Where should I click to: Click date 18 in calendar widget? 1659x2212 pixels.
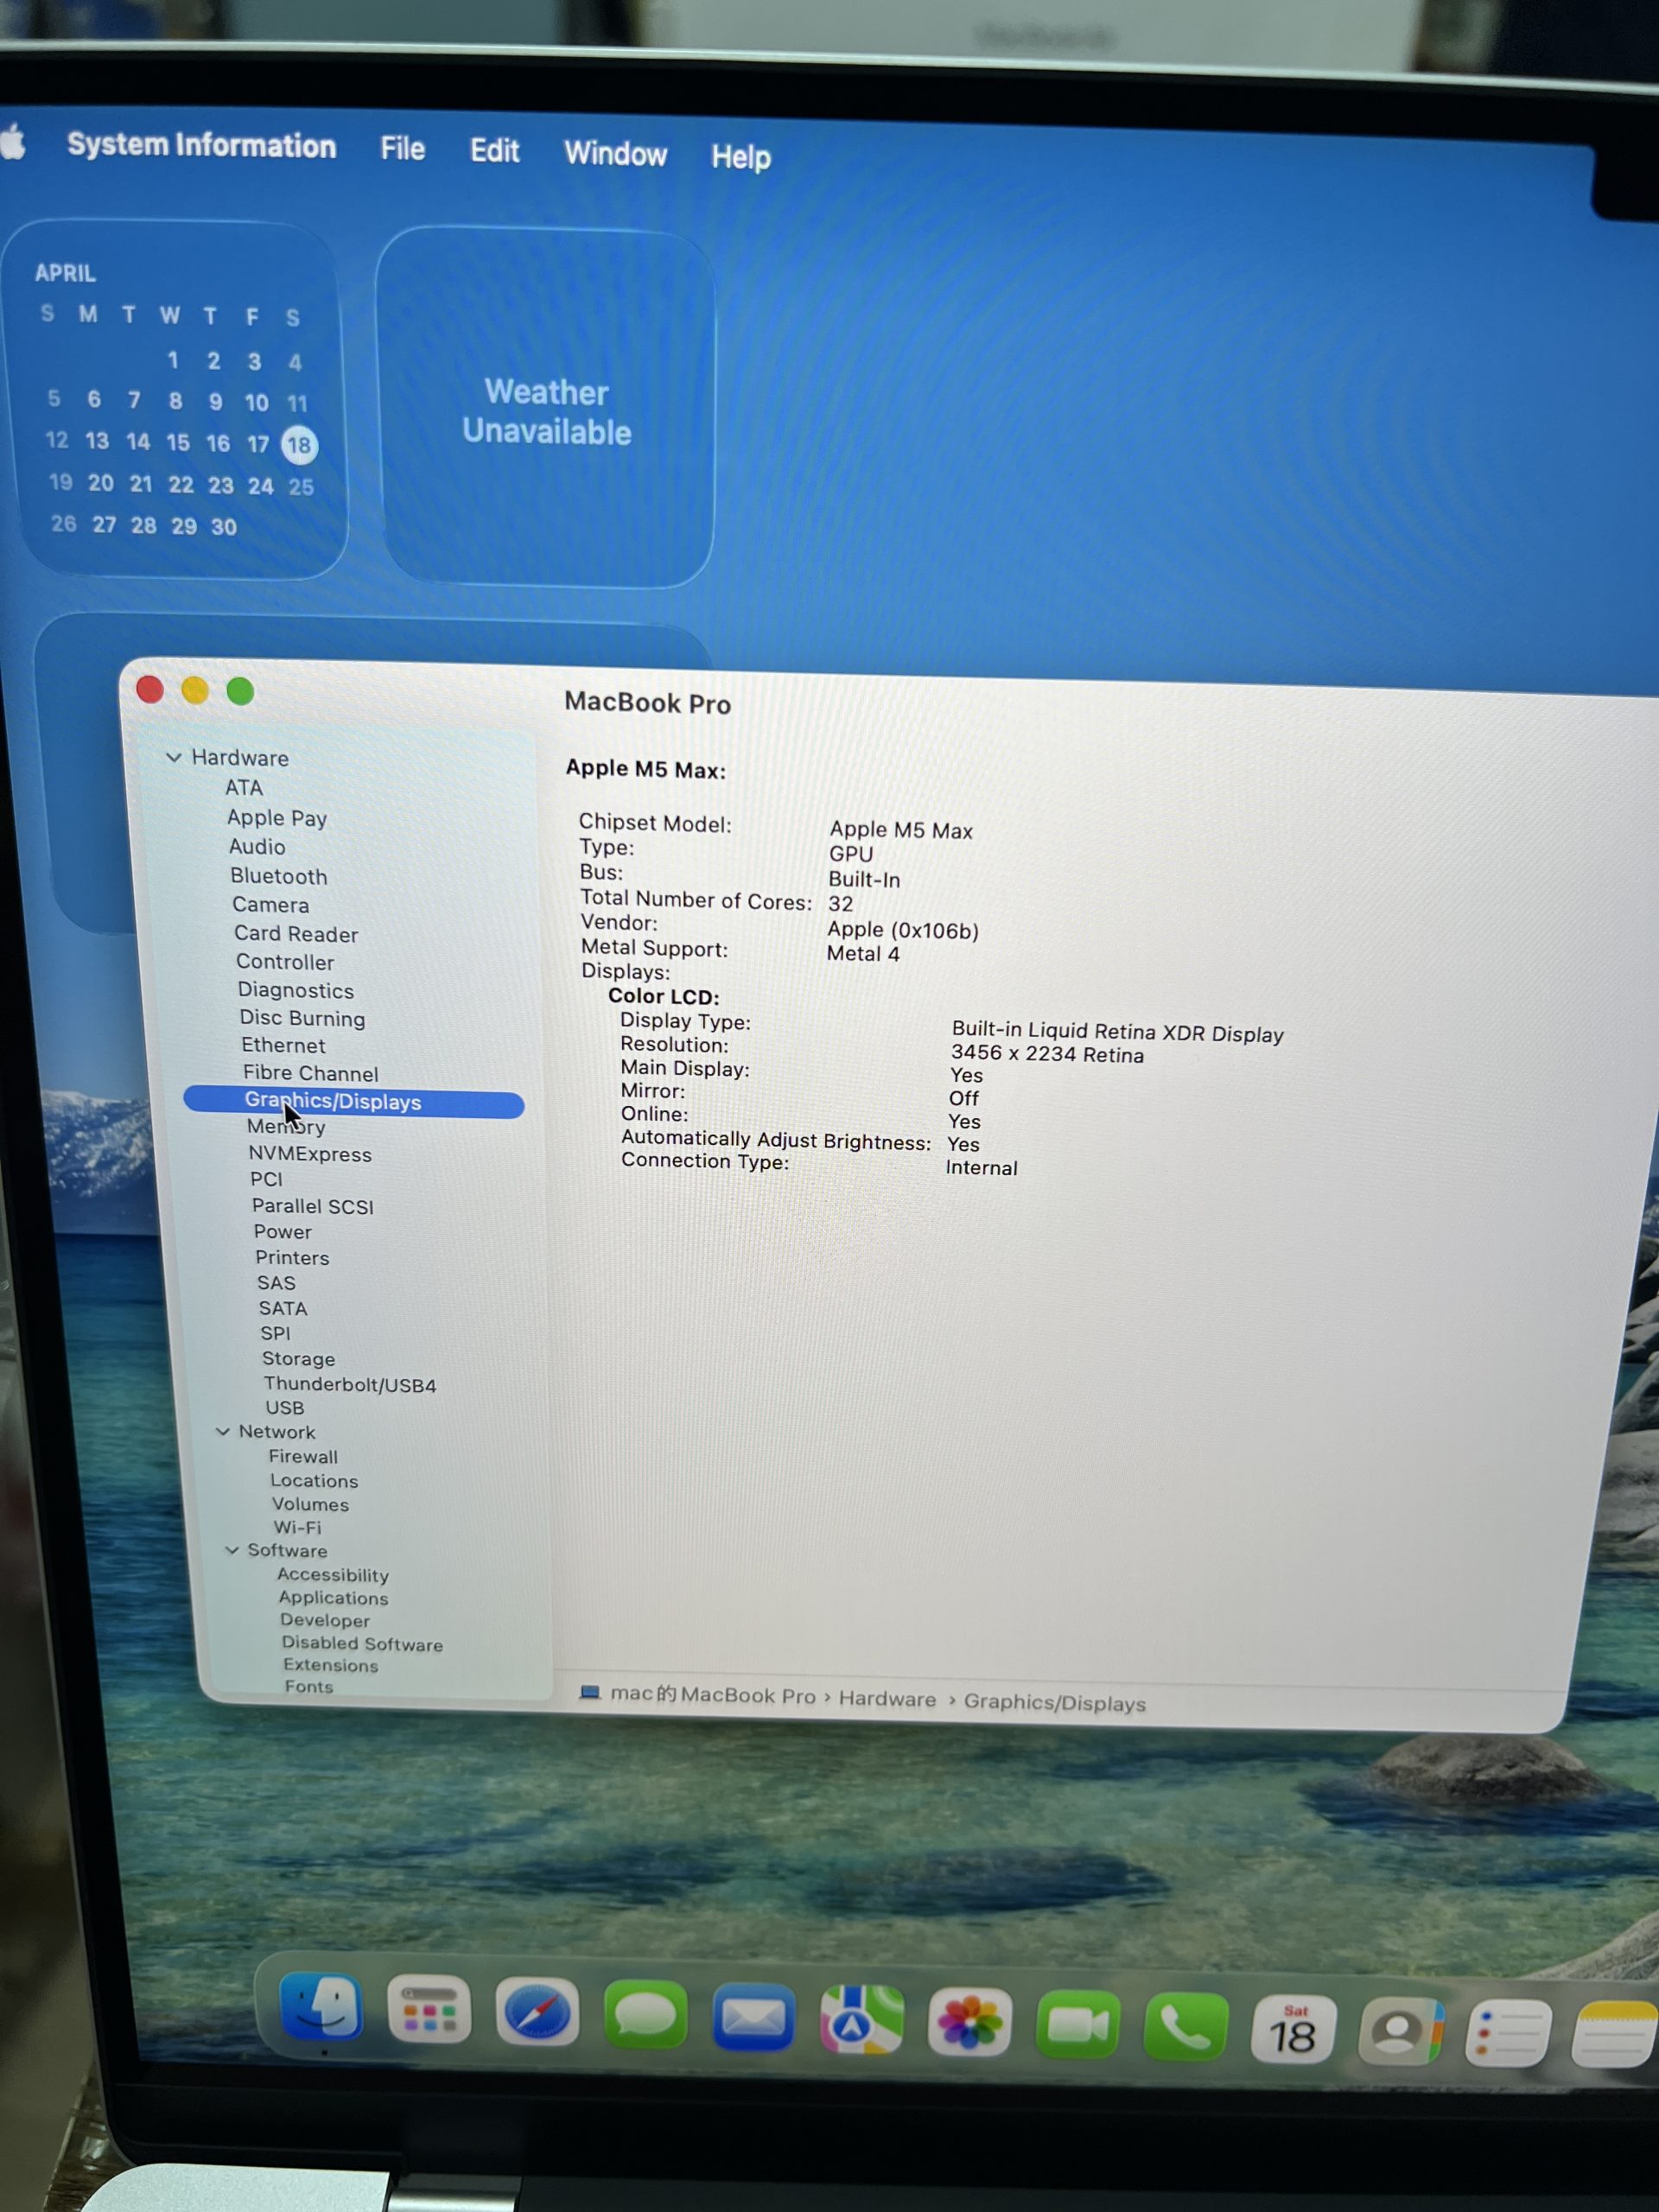coord(299,445)
